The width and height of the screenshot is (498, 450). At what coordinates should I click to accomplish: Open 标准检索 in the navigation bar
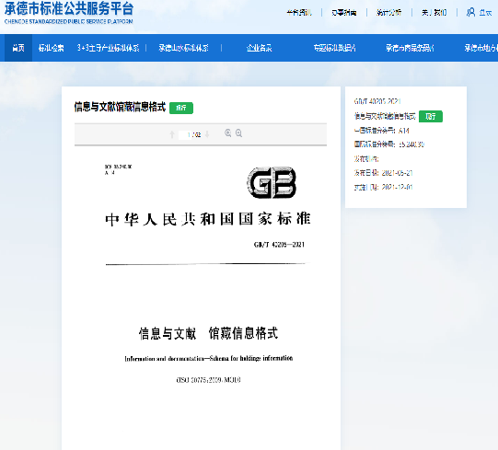[x=52, y=48]
